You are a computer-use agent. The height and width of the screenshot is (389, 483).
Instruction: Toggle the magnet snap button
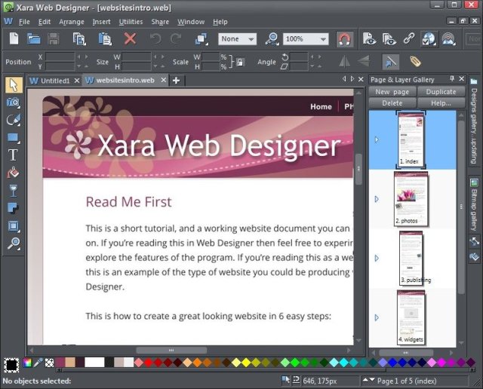click(x=344, y=38)
